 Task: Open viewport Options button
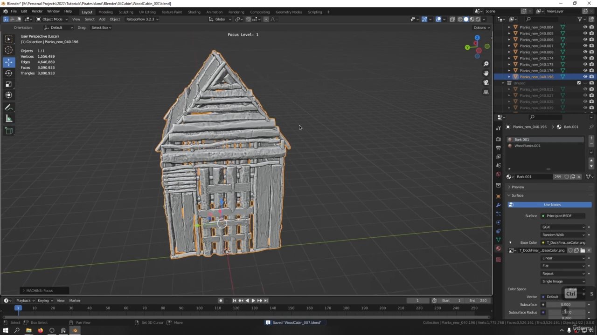pos(482,27)
